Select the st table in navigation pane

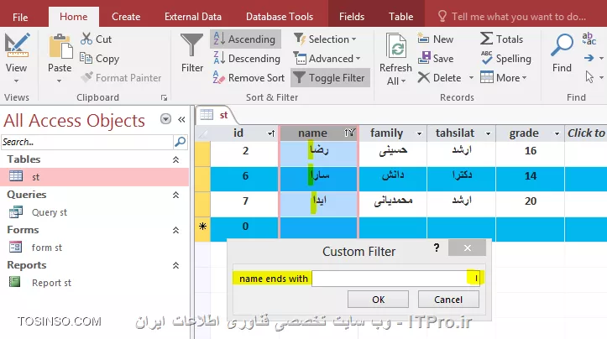95,177
